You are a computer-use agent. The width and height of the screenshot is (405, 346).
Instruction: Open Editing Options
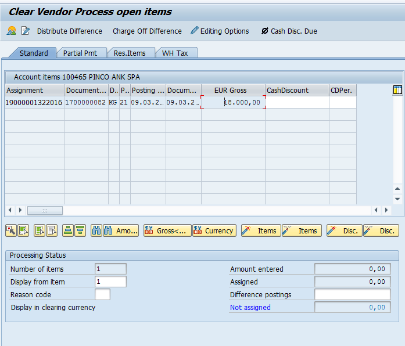click(220, 31)
